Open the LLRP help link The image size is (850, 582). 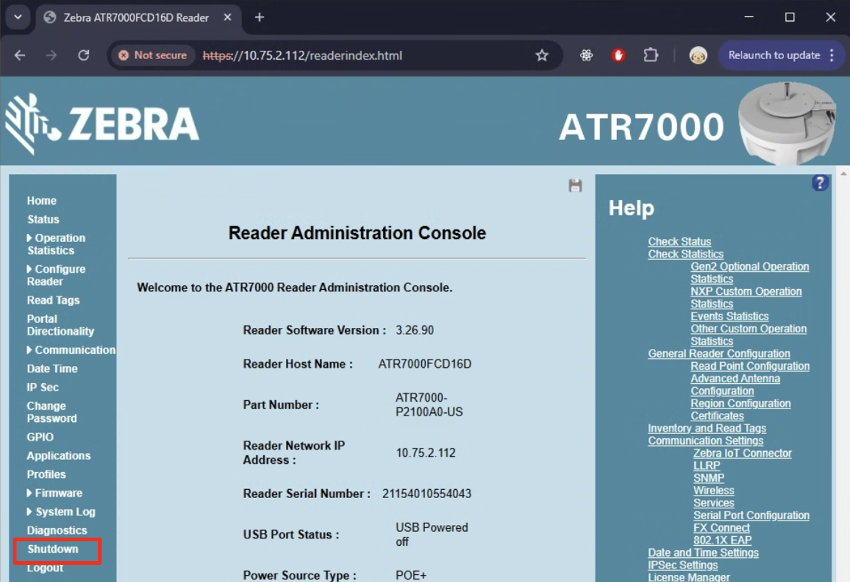tap(706, 466)
